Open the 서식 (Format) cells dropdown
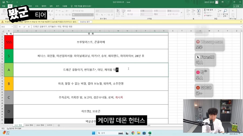243x136 pixels. pyautogui.click(x=199, y=13)
